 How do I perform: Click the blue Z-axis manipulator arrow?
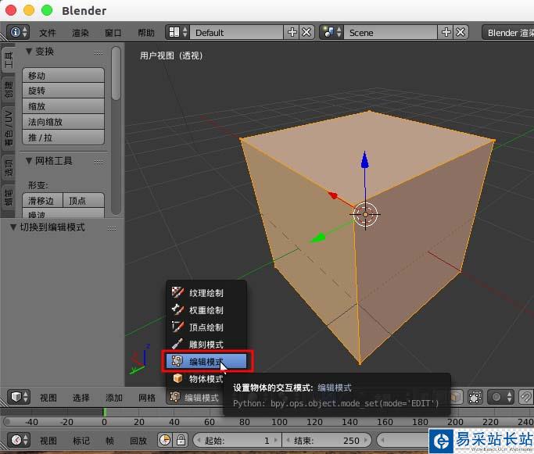tap(365, 159)
